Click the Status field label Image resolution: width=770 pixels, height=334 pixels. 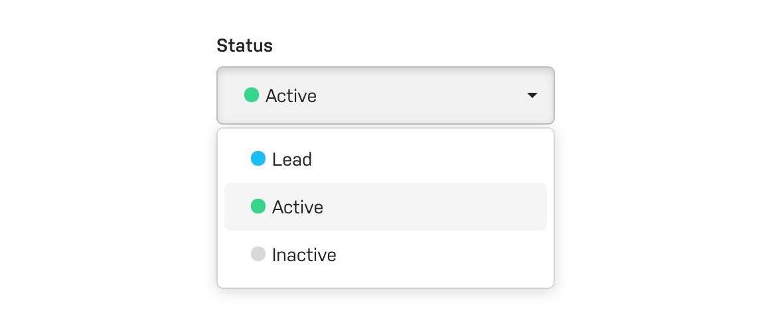[244, 46]
